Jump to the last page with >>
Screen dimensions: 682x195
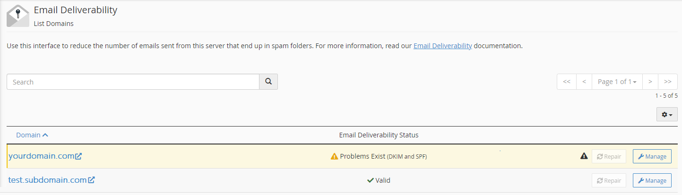point(668,82)
